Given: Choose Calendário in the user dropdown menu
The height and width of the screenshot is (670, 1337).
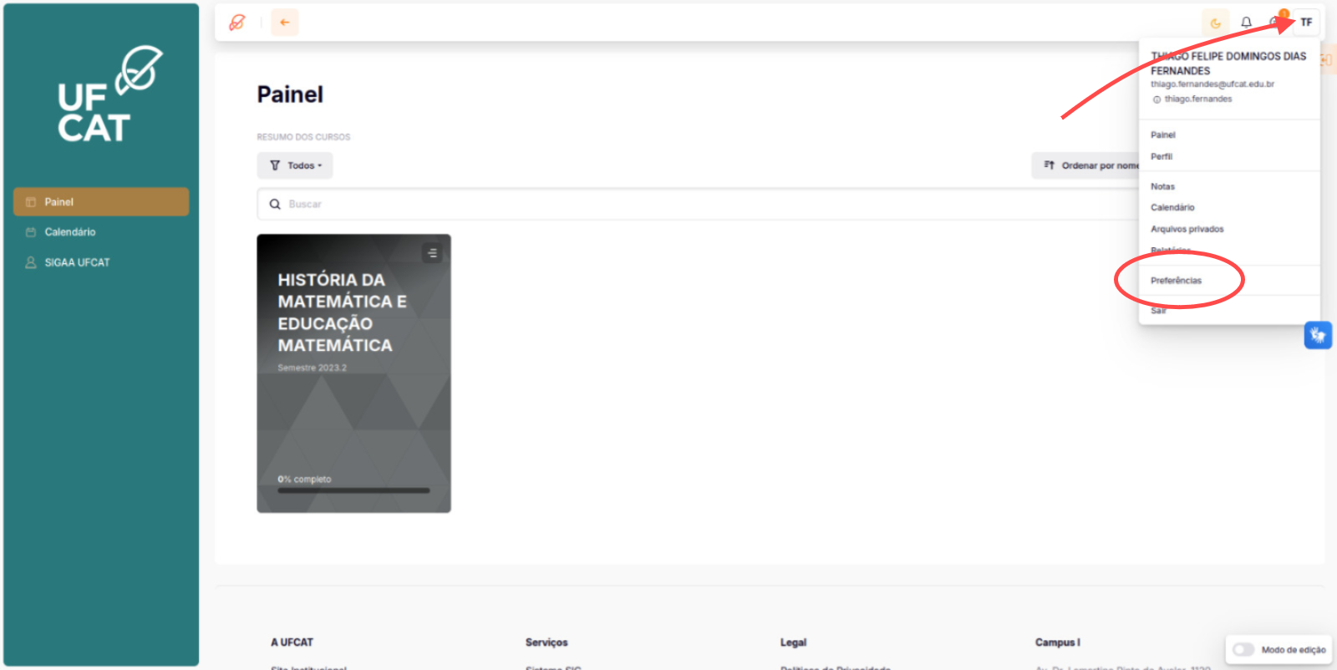Looking at the screenshot, I should (1172, 207).
